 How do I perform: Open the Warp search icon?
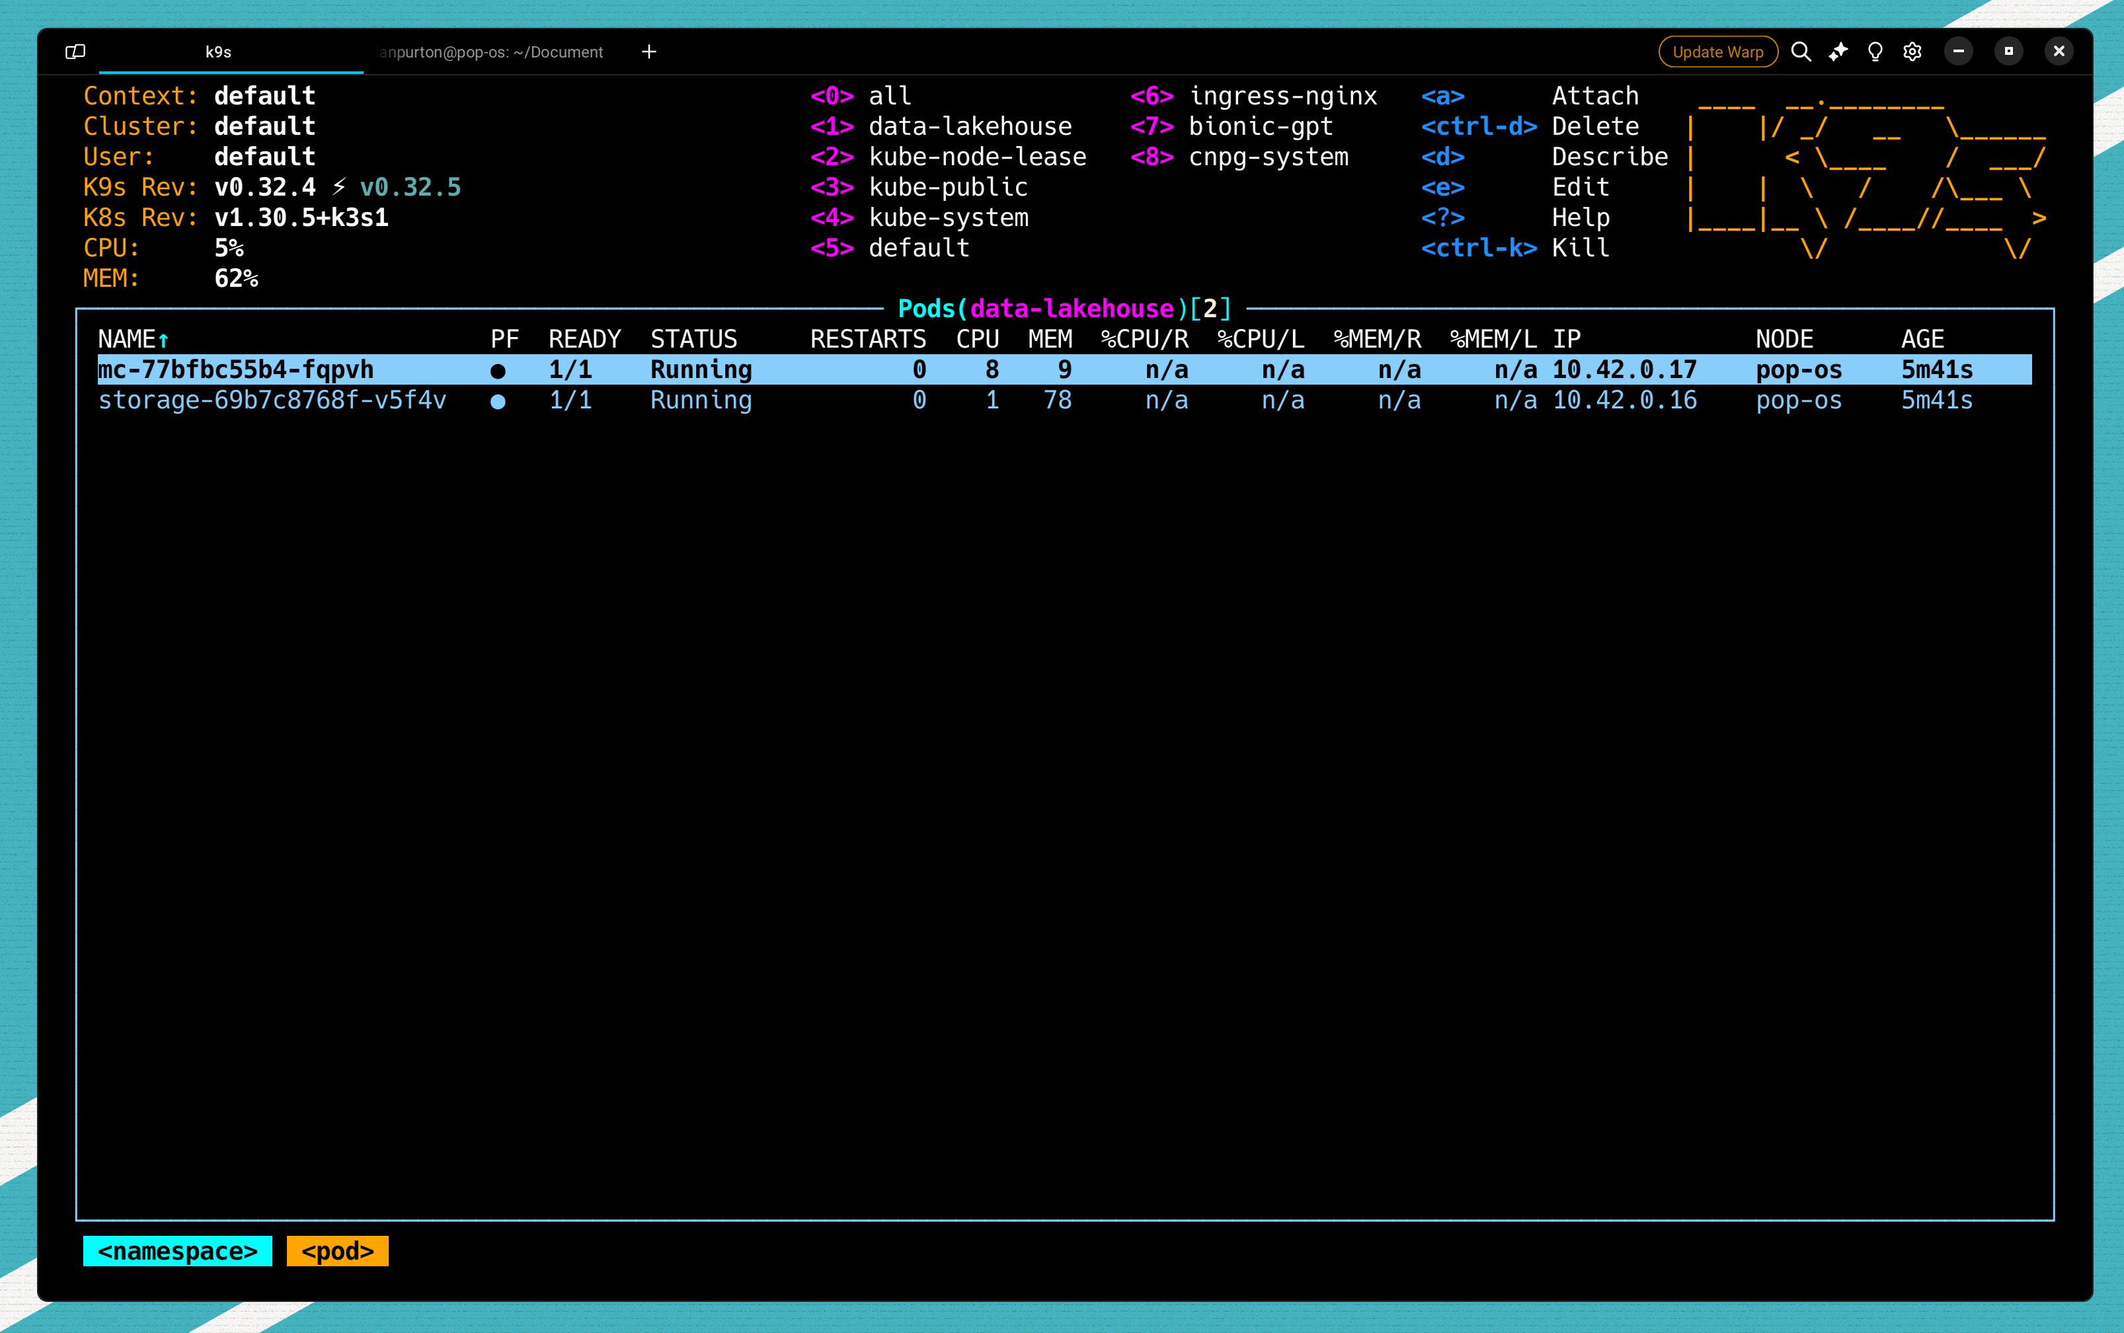[x=1801, y=52]
